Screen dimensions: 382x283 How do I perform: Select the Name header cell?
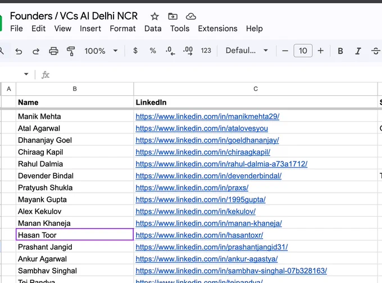(75, 103)
